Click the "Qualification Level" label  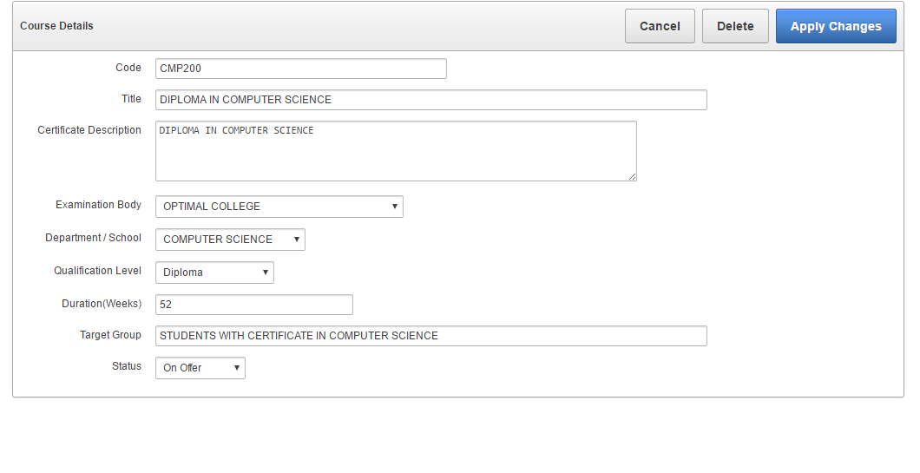pos(97,271)
